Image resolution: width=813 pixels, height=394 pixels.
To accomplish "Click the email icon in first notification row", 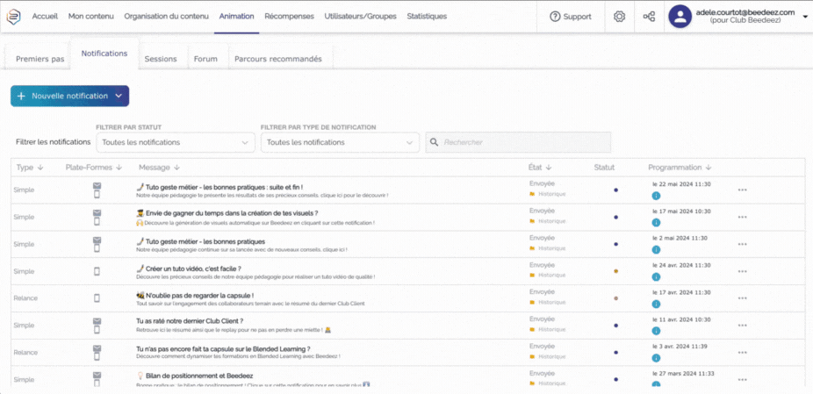I will pyautogui.click(x=97, y=185).
